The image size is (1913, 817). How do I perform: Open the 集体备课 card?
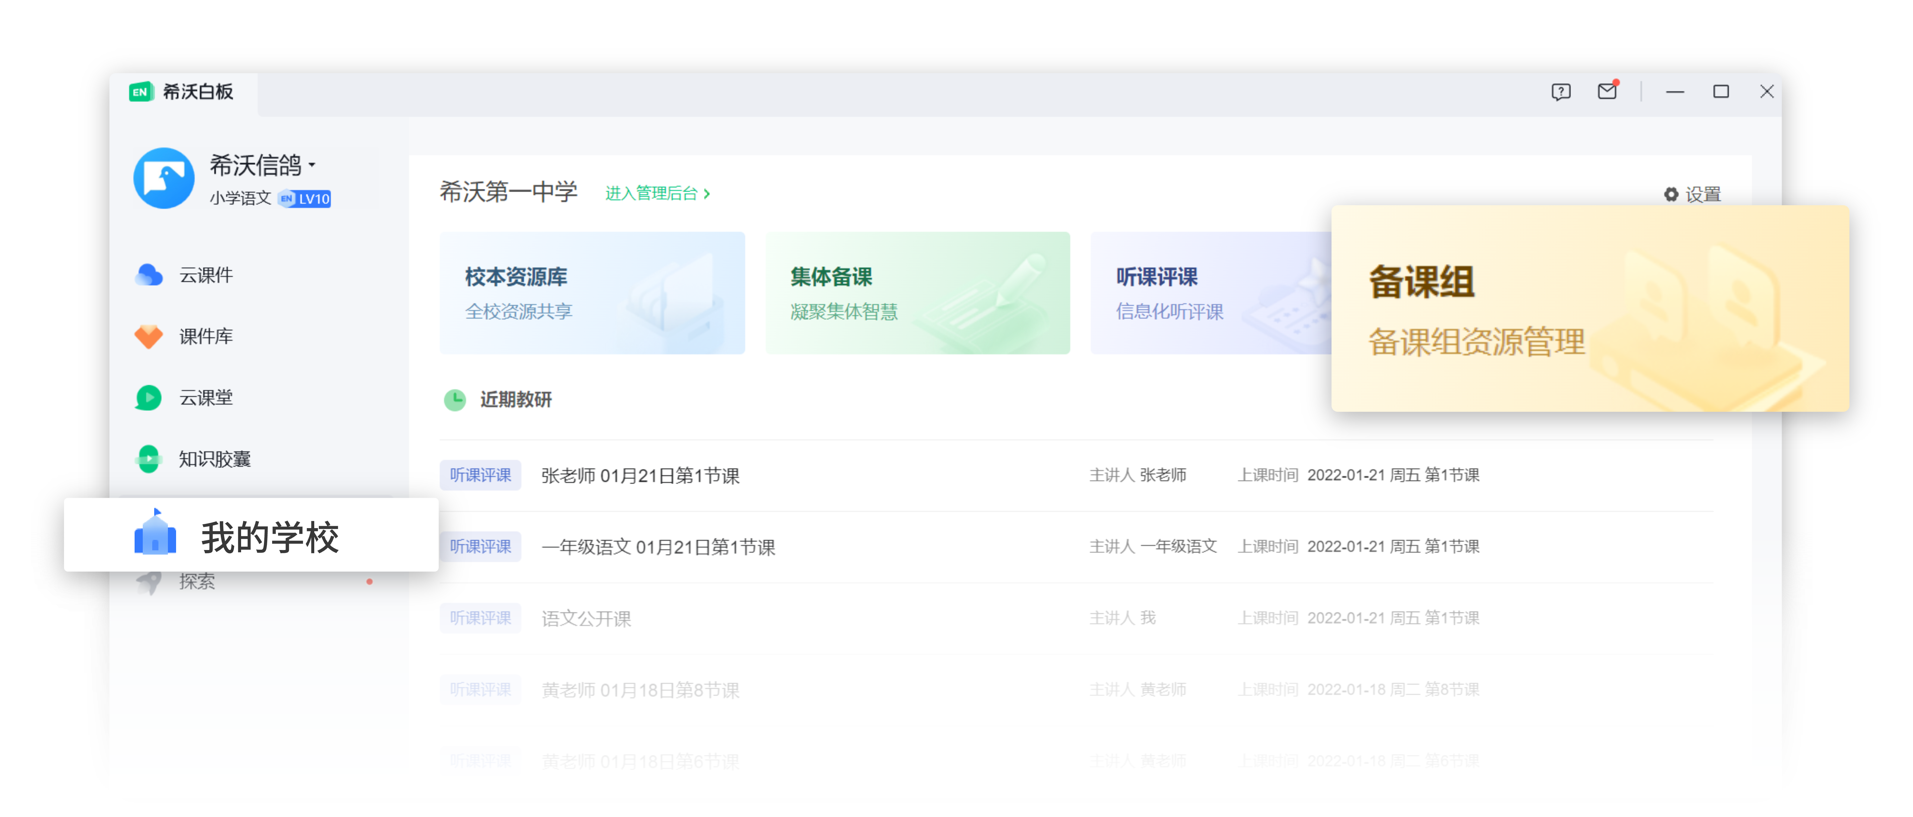(x=918, y=292)
